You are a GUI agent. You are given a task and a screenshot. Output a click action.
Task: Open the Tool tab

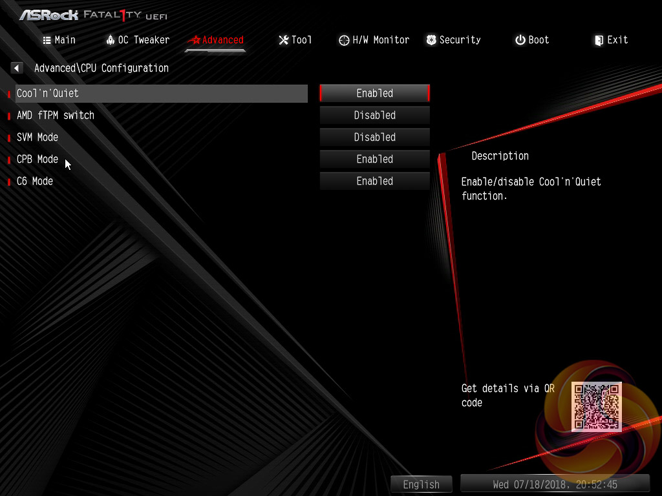pos(295,40)
